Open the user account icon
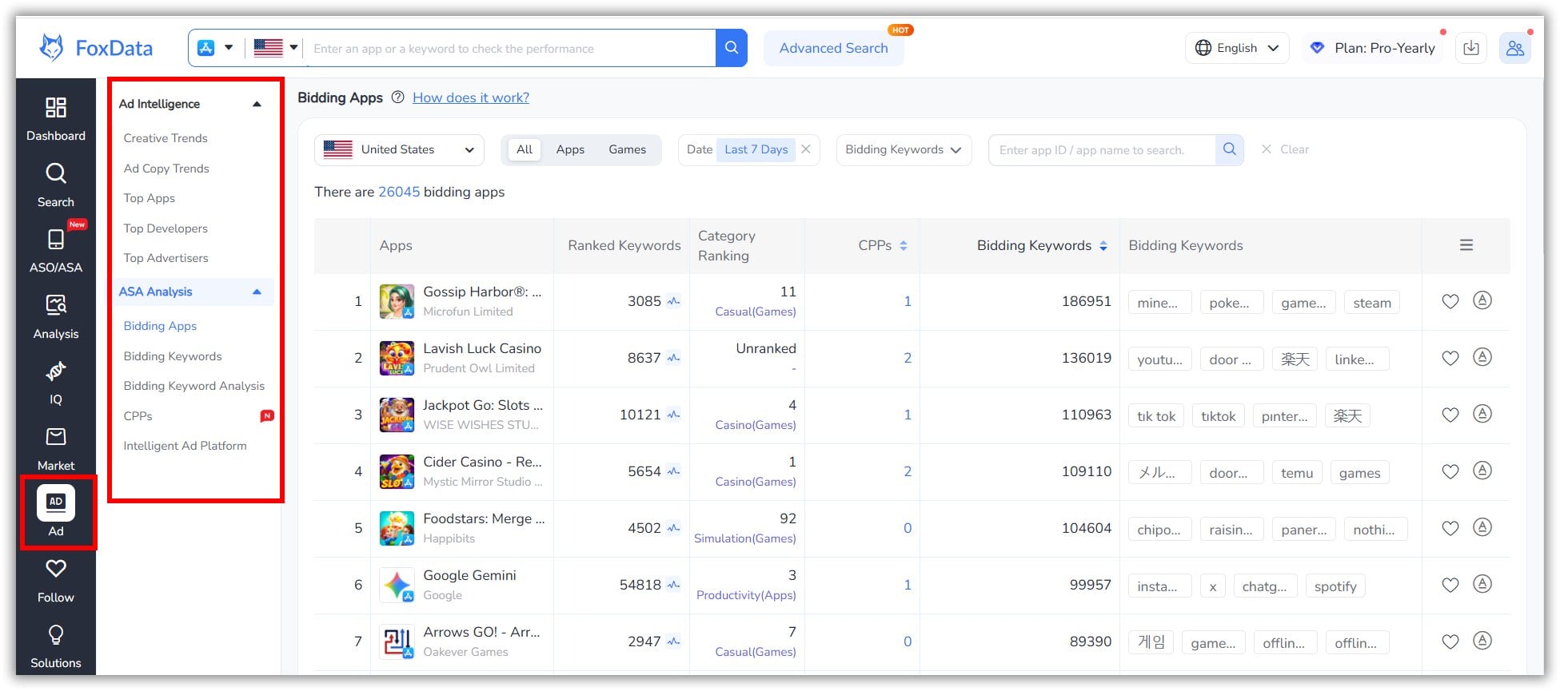 [x=1514, y=48]
